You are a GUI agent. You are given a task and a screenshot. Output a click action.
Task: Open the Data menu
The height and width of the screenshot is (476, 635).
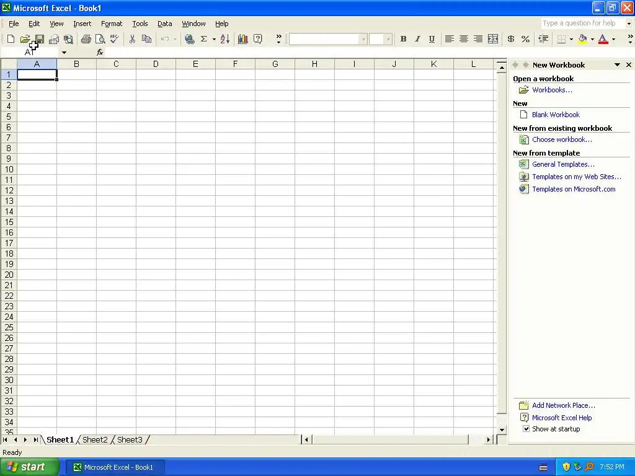click(165, 24)
